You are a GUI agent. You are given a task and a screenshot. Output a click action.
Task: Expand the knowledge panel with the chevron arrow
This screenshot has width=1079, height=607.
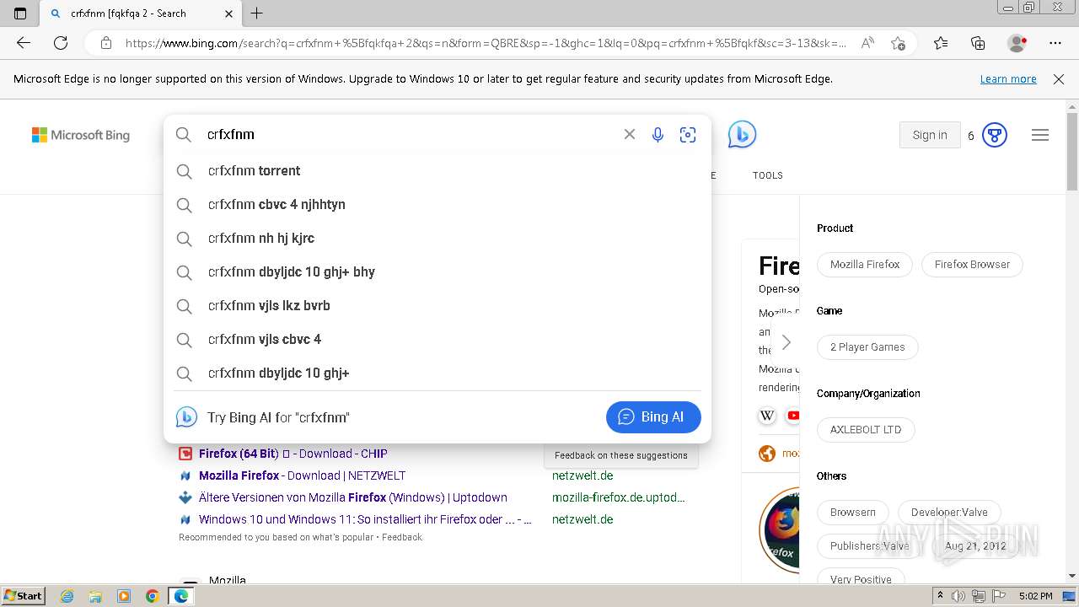click(786, 342)
